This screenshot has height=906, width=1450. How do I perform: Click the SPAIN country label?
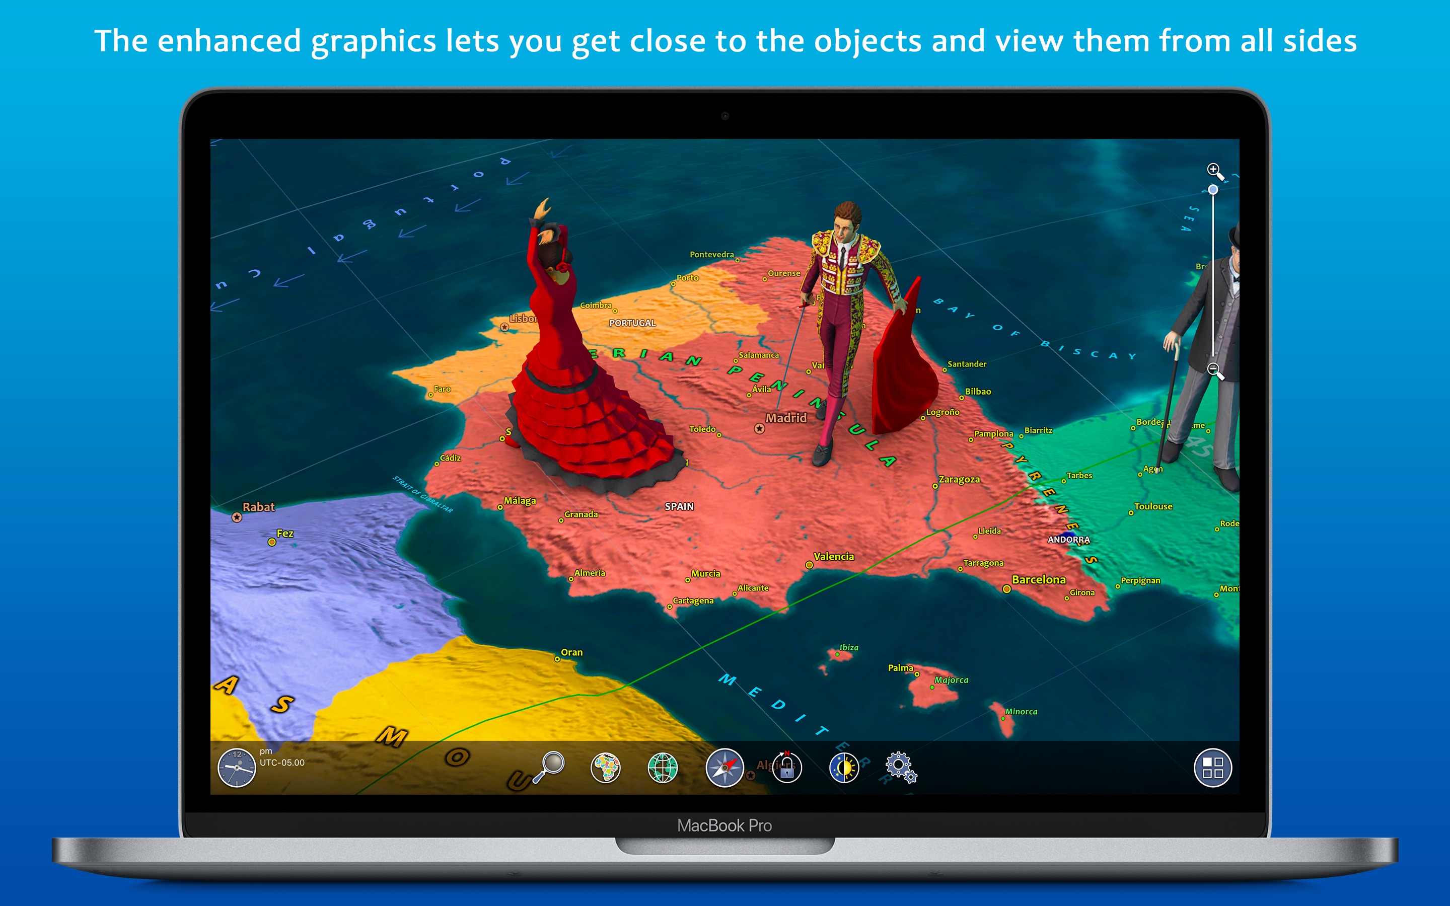(x=679, y=506)
